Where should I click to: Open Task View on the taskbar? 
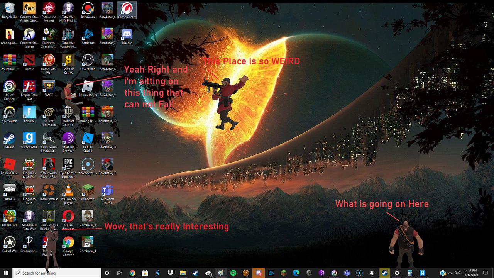[x=120, y=273]
